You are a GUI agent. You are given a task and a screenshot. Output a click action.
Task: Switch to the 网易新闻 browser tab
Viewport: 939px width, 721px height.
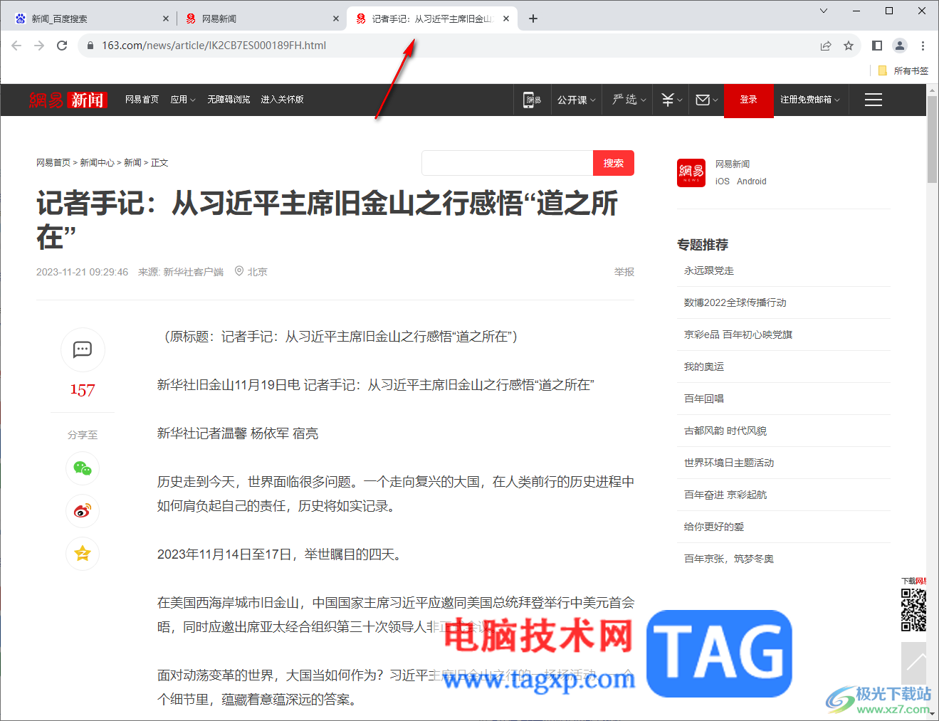(219, 18)
